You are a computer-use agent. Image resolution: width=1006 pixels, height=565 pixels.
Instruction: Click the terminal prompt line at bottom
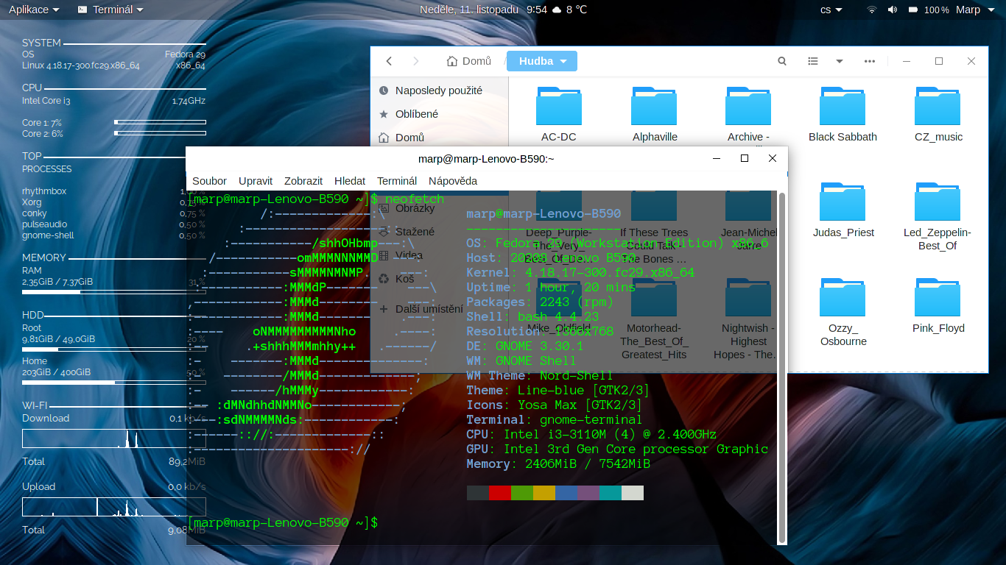[283, 522]
